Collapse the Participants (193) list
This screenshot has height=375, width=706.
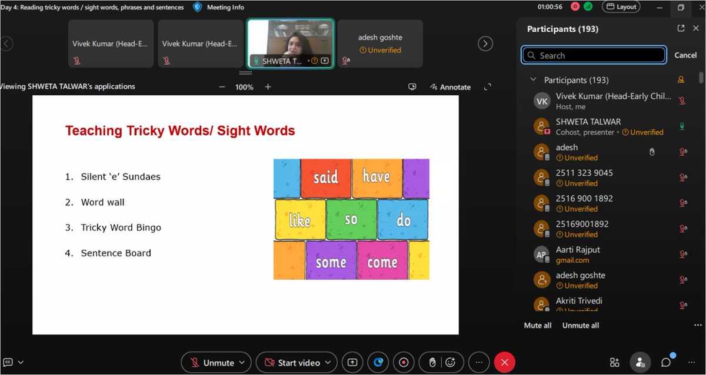coord(534,80)
